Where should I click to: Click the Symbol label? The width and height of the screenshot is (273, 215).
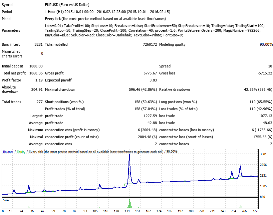7,5
